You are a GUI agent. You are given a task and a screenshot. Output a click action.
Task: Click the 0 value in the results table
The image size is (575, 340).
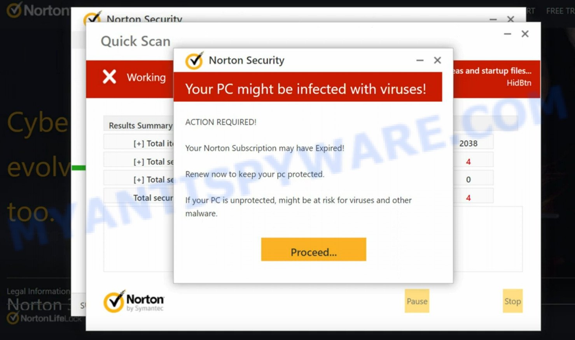(468, 180)
